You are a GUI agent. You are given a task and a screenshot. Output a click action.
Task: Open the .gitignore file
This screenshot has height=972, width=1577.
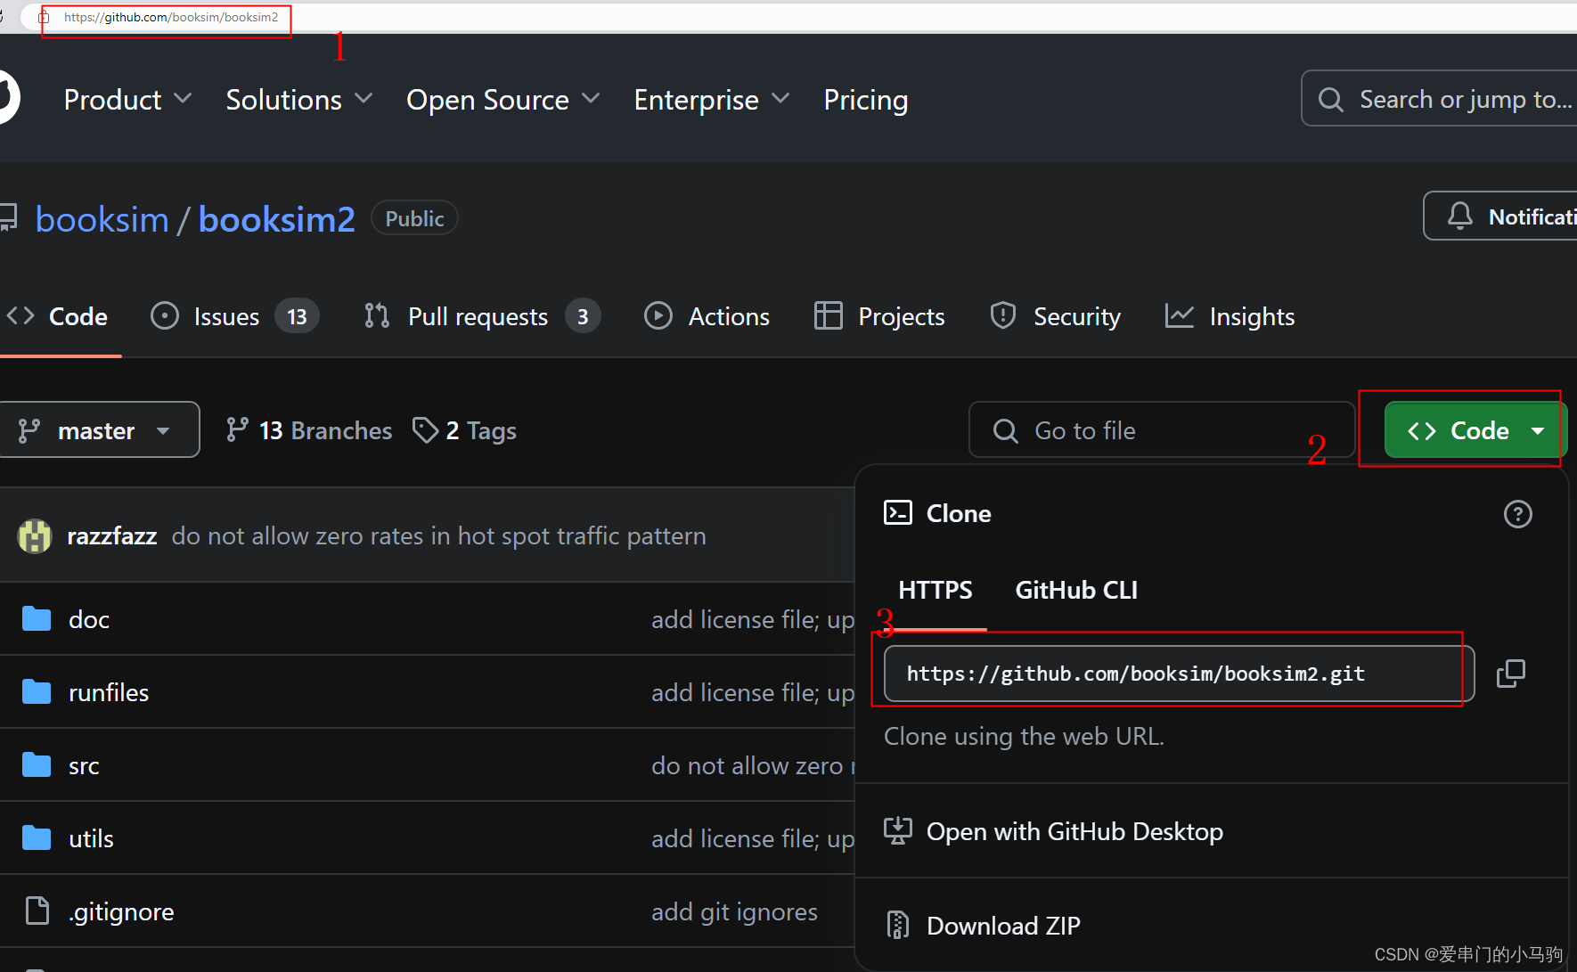click(121, 911)
